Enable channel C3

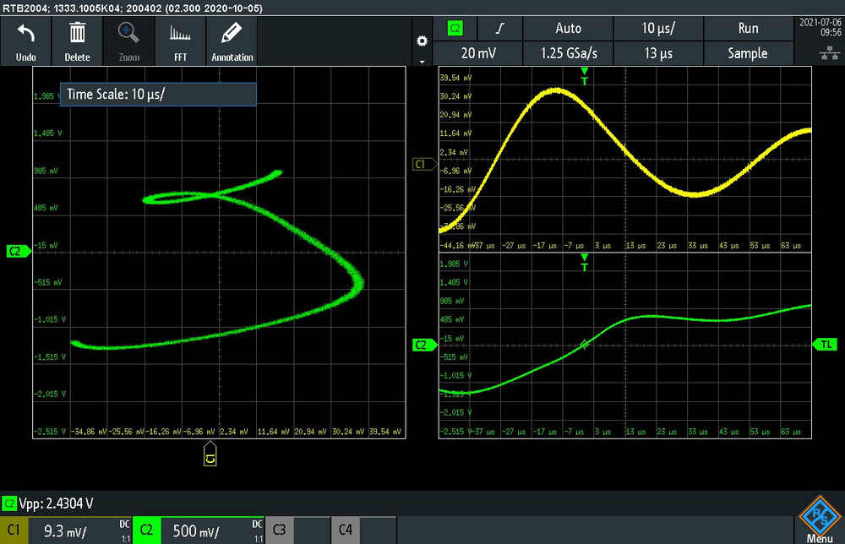[x=279, y=530]
